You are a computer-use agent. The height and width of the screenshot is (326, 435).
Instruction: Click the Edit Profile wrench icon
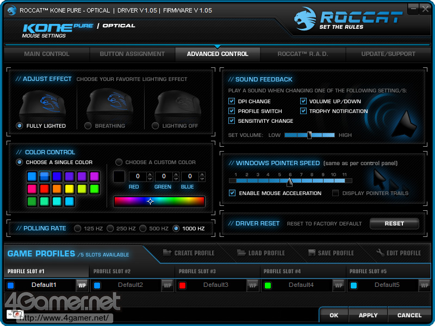pyautogui.click(x=380, y=253)
